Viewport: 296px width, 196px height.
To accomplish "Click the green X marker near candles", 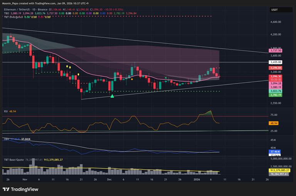I will [166, 78].
